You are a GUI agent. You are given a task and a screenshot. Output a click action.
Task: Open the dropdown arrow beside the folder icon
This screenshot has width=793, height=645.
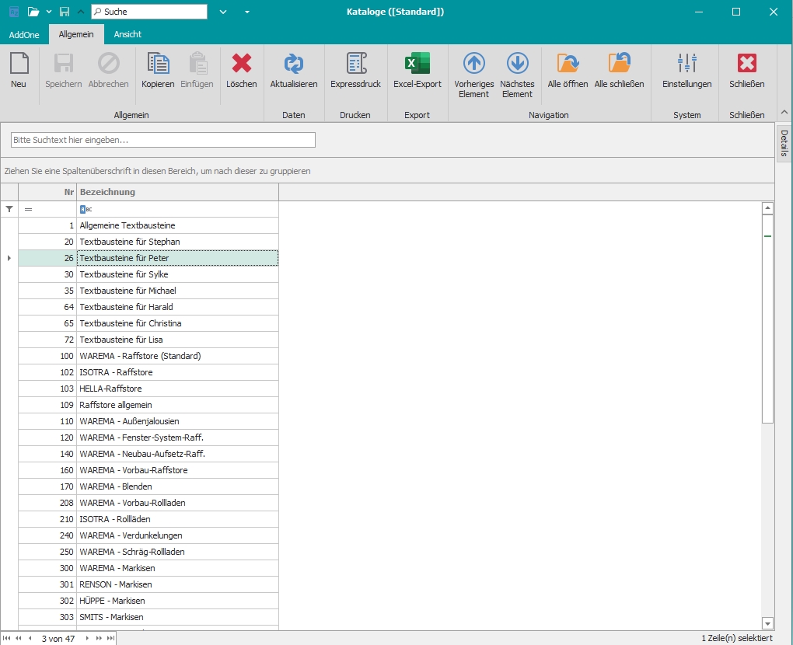pyautogui.click(x=48, y=12)
